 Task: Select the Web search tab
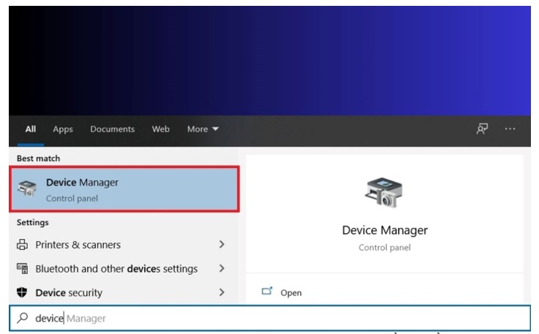pyautogui.click(x=160, y=129)
